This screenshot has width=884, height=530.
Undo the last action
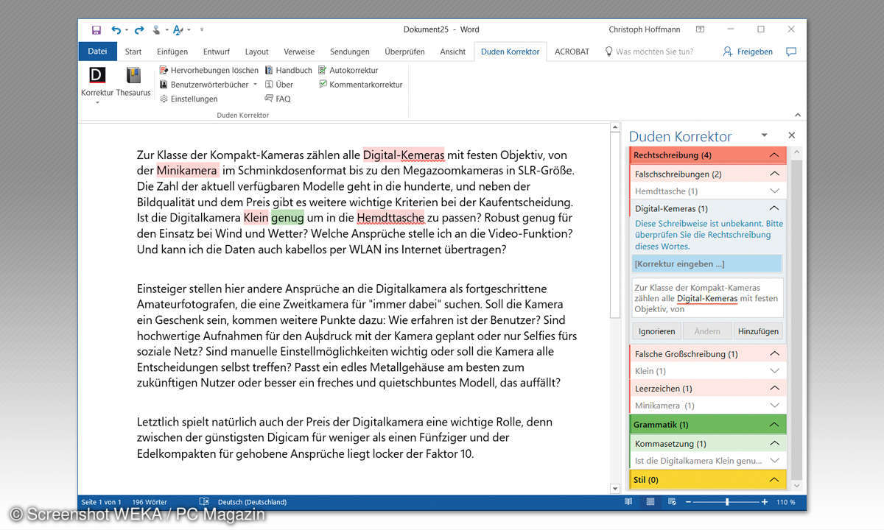(116, 29)
